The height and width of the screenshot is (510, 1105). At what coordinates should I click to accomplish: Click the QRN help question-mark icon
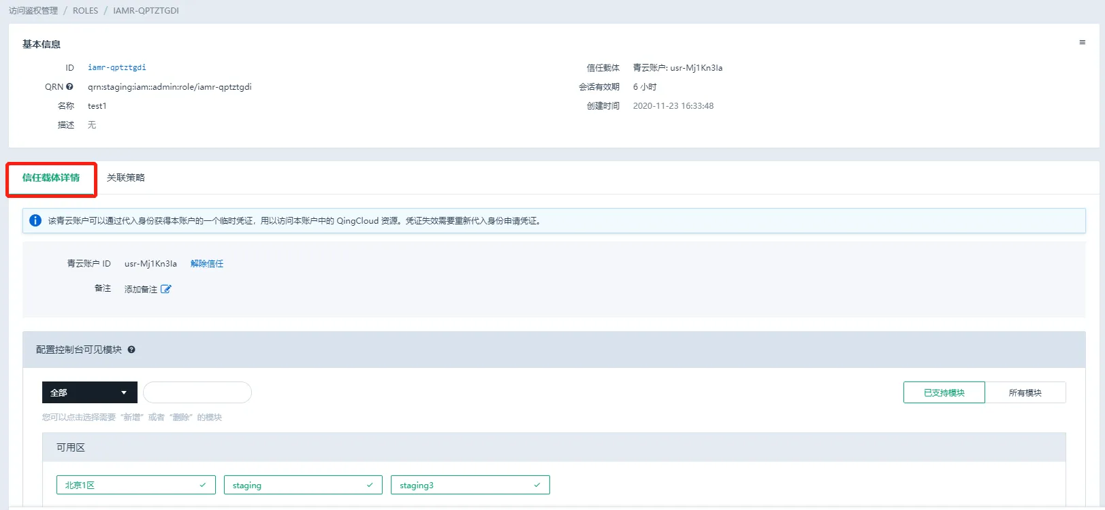pos(69,87)
